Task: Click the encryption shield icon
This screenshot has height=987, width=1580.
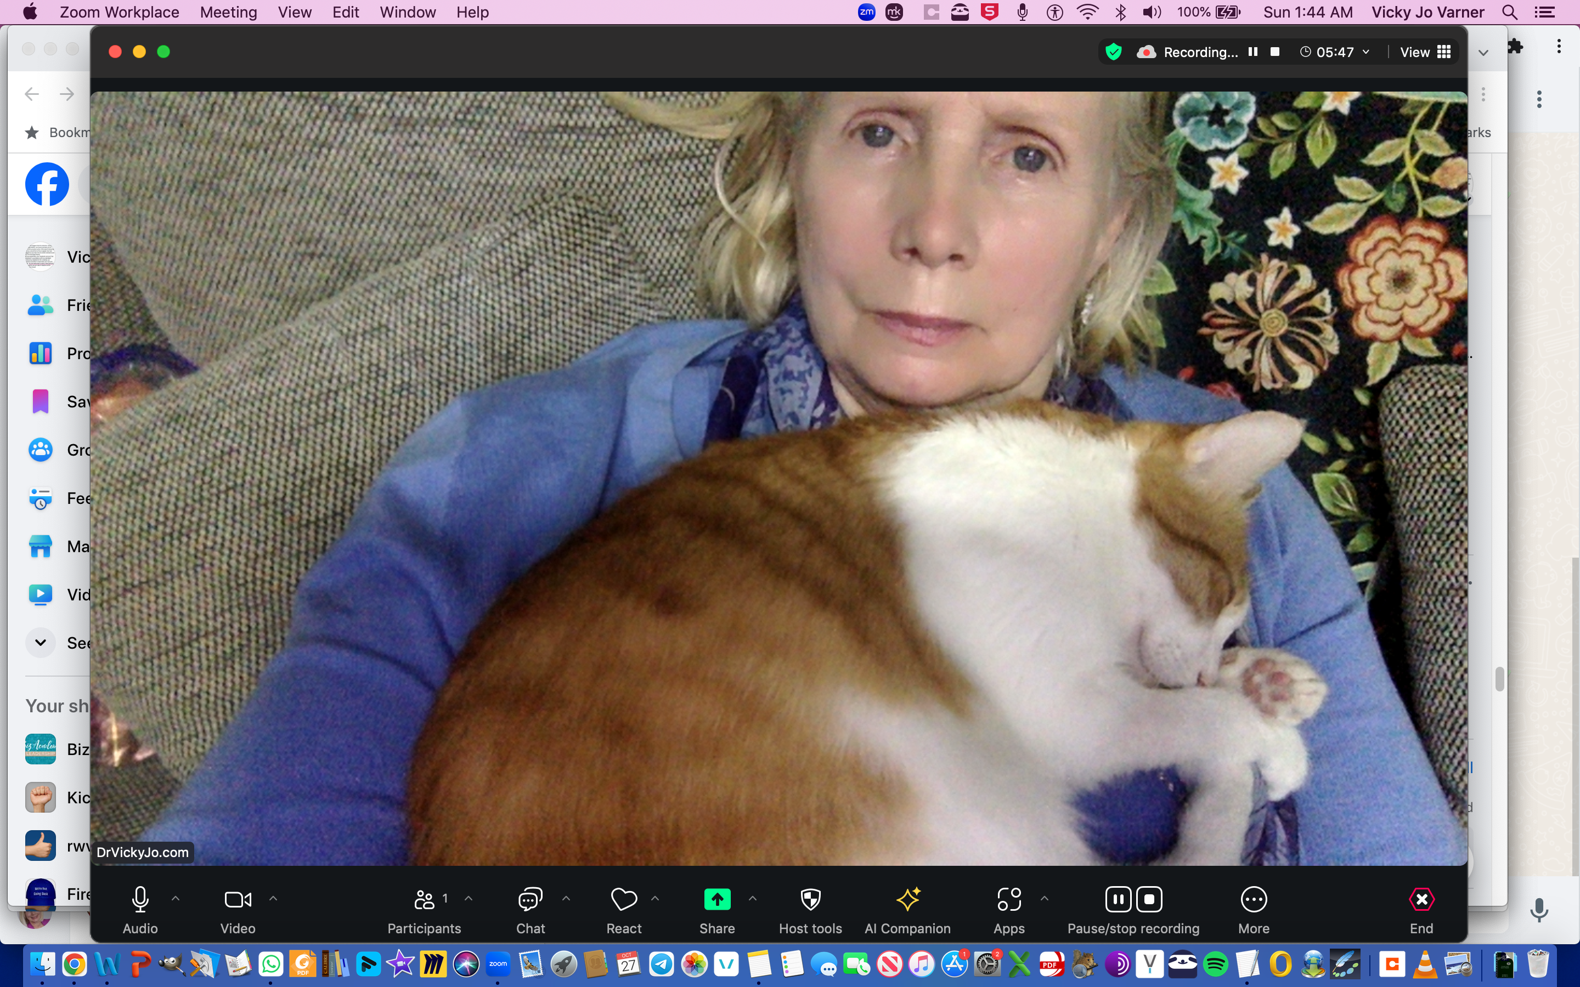Action: pos(1114,52)
